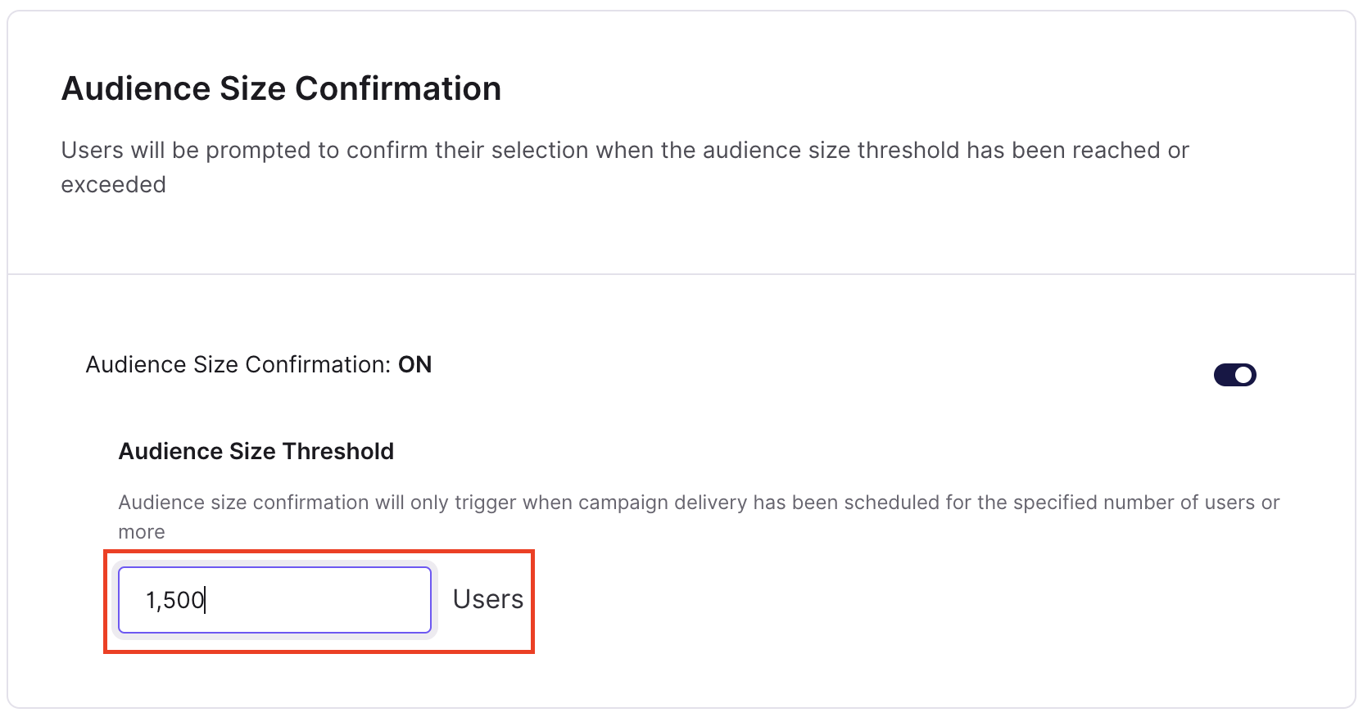Screen dimensions: 1363x717
Task: Click the word 'exceeded' in the description
Action: 114,184
